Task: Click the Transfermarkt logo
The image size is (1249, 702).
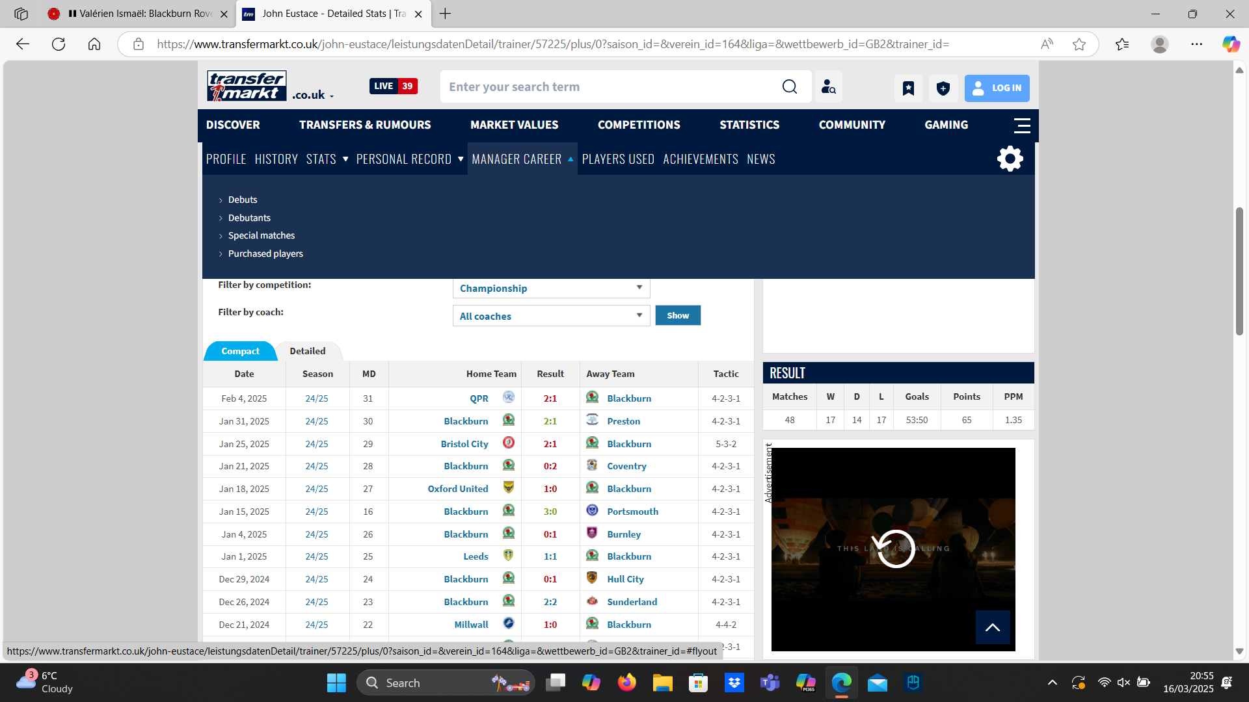Action: click(247, 86)
